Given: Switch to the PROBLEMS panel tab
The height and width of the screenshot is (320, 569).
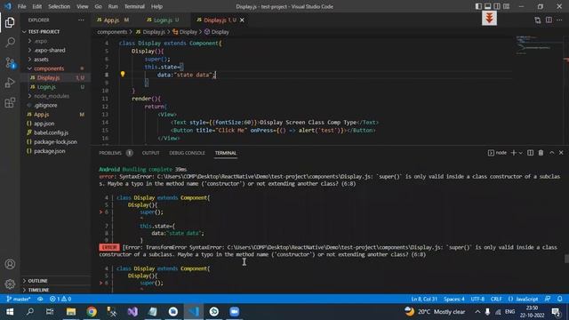Looking at the screenshot, I should tap(110, 153).
